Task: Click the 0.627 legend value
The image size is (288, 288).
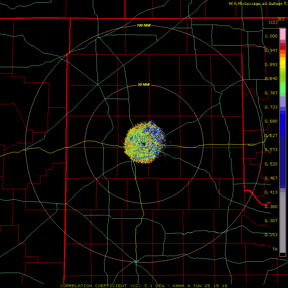Action: (271, 136)
